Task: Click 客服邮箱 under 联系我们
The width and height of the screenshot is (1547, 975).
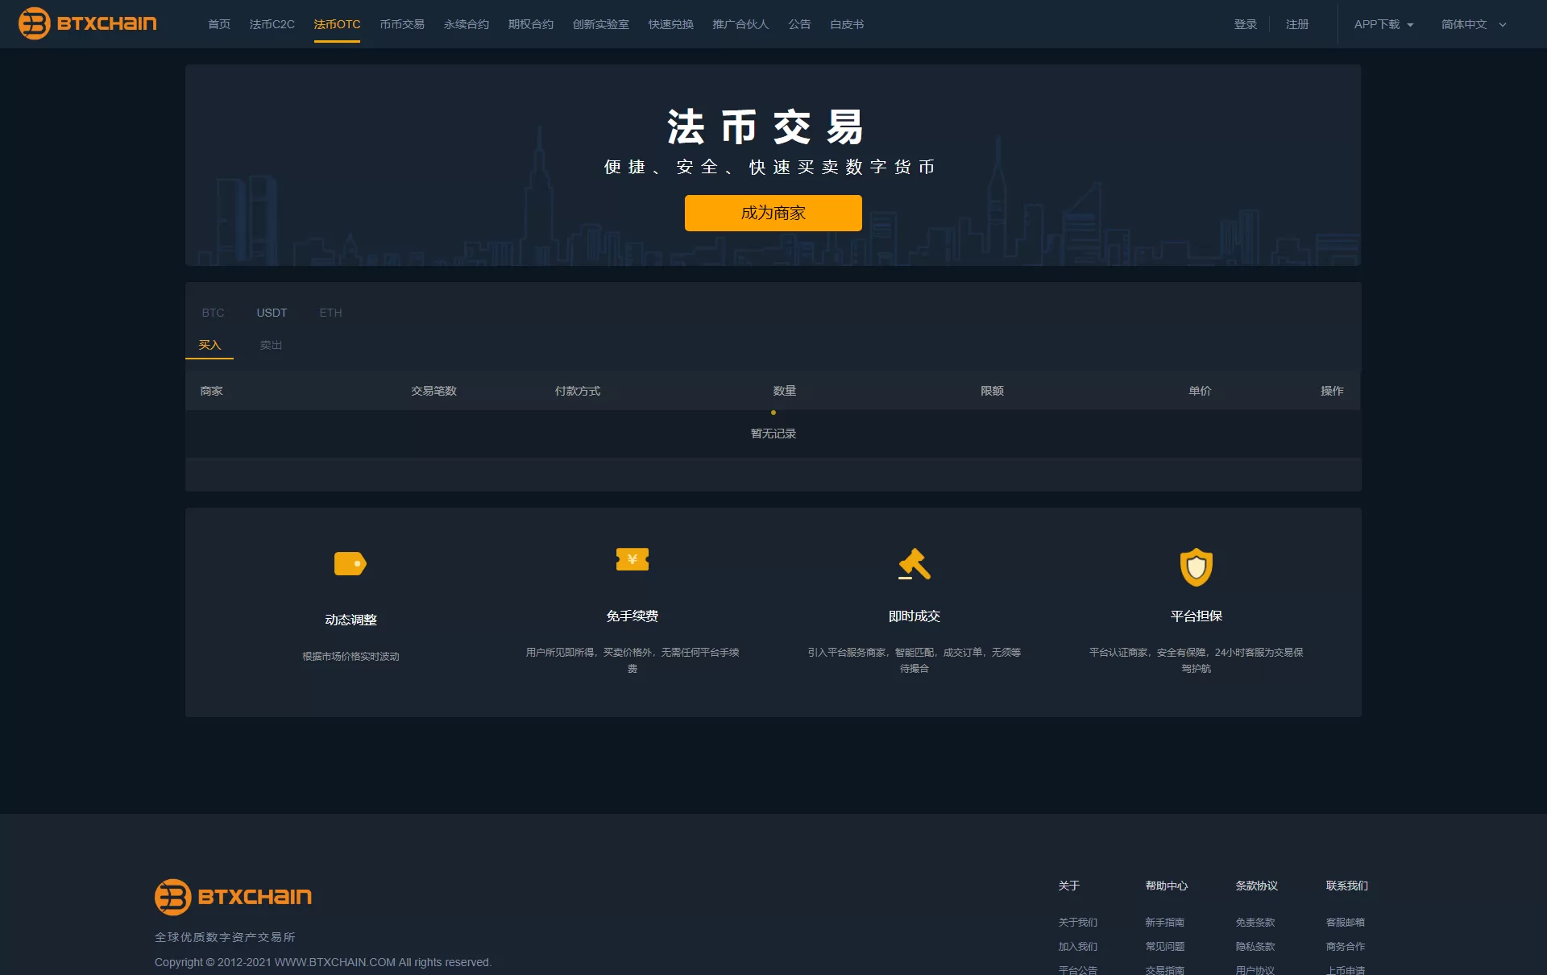Action: pos(1345,923)
